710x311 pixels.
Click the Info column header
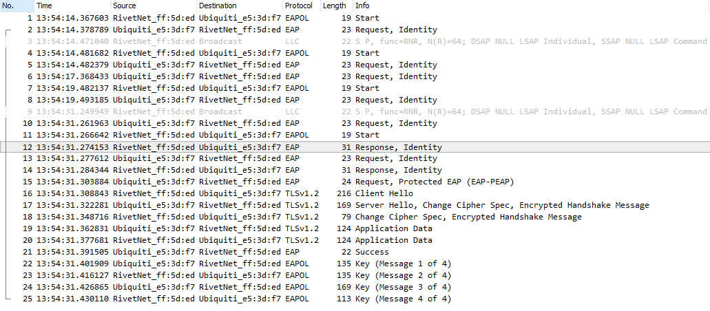[x=362, y=6]
